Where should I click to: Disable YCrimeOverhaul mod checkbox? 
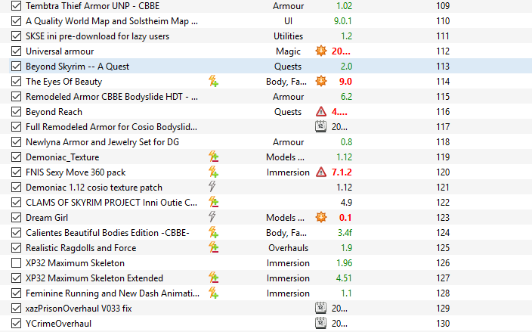click(16, 323)
